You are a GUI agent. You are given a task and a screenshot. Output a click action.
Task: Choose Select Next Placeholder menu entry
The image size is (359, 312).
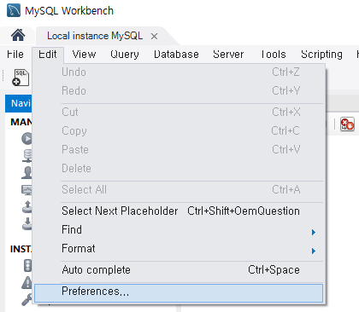coord(179,211)
